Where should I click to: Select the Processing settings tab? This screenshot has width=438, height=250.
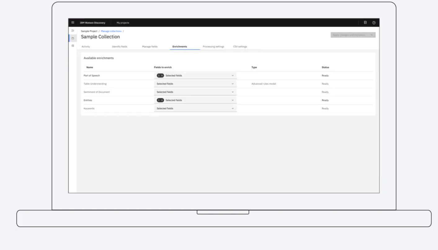pyautogui.click(x=213, y=47)
